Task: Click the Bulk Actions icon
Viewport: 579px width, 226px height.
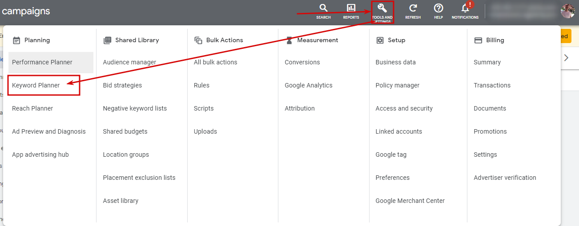Action: [198, 40]
